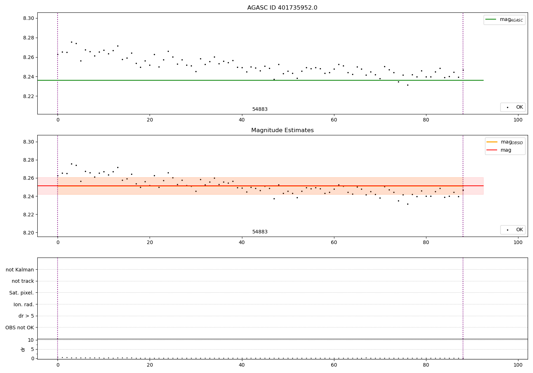
Task: Click the '54883' label in middle plot
Action: click(260, 232)
